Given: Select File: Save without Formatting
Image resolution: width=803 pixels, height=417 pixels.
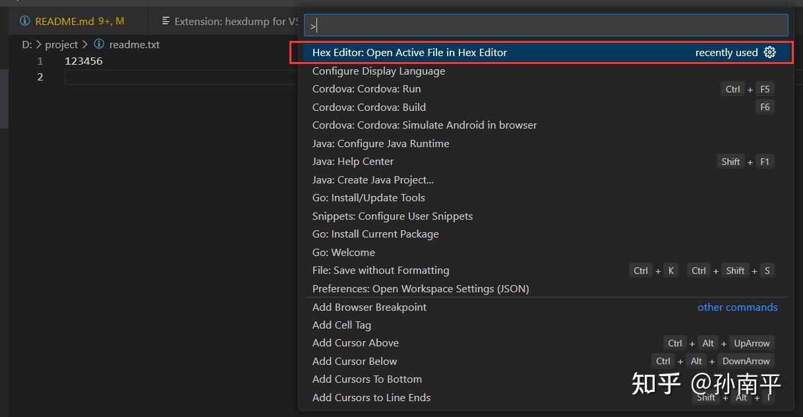Looking at the screenshot, I should click(380, 271).
